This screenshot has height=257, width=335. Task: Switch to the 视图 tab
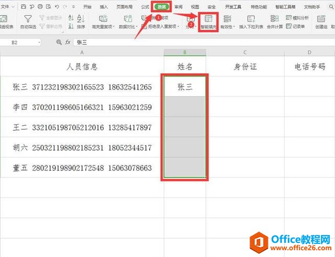pyautogui.click(x=195, y=7)
